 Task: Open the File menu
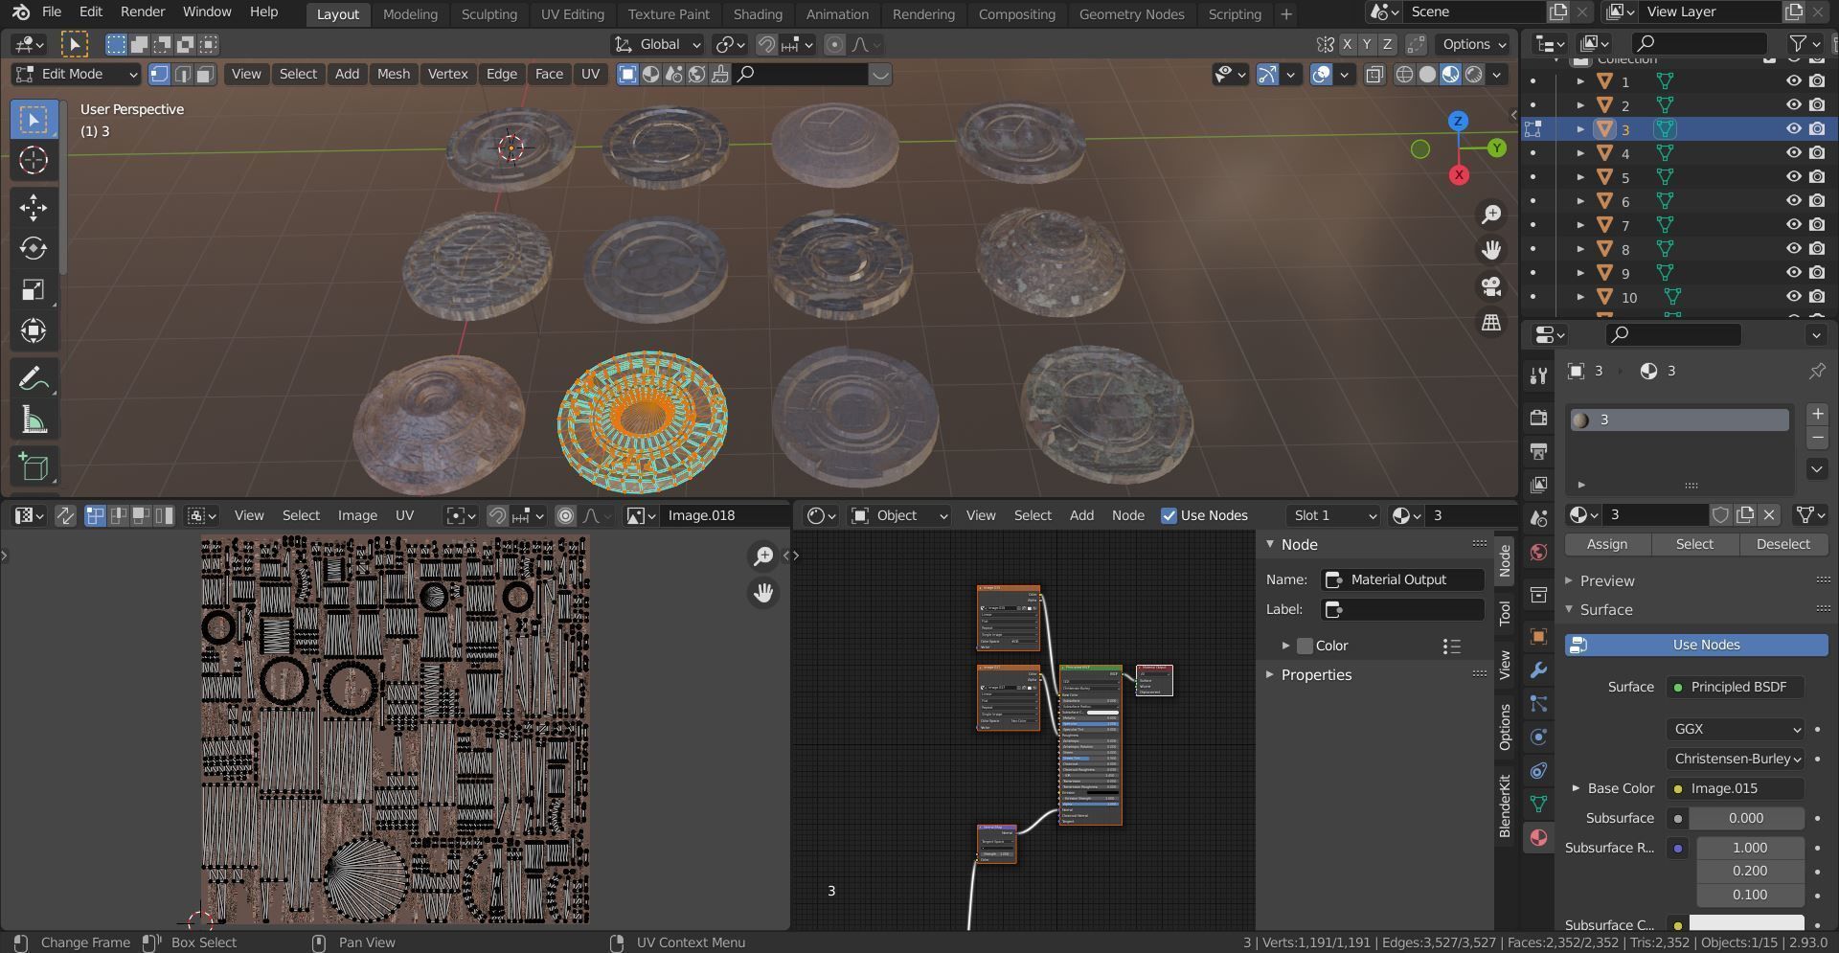pos(52,12)
